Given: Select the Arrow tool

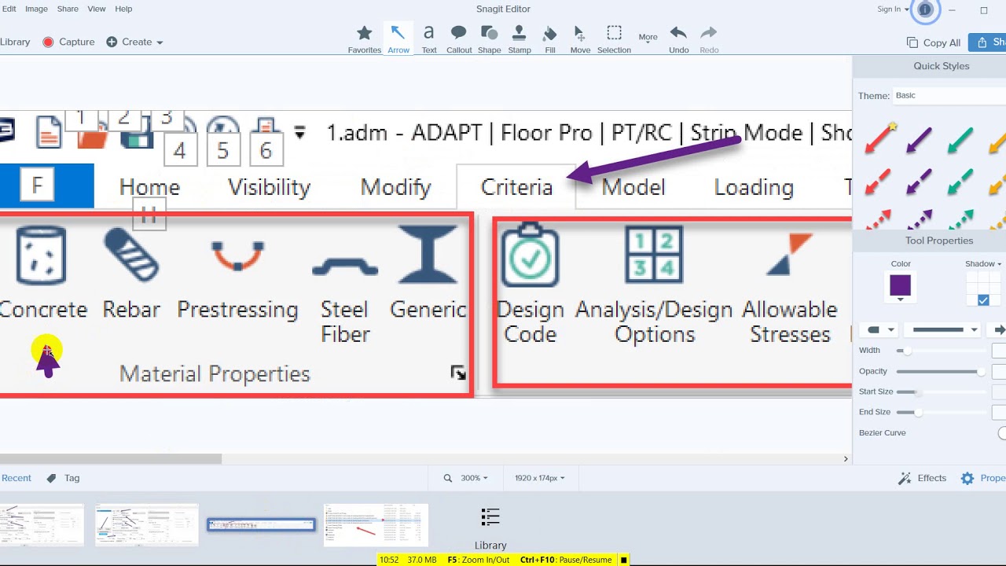Looking at the screenshot, I should coord(398,39).
